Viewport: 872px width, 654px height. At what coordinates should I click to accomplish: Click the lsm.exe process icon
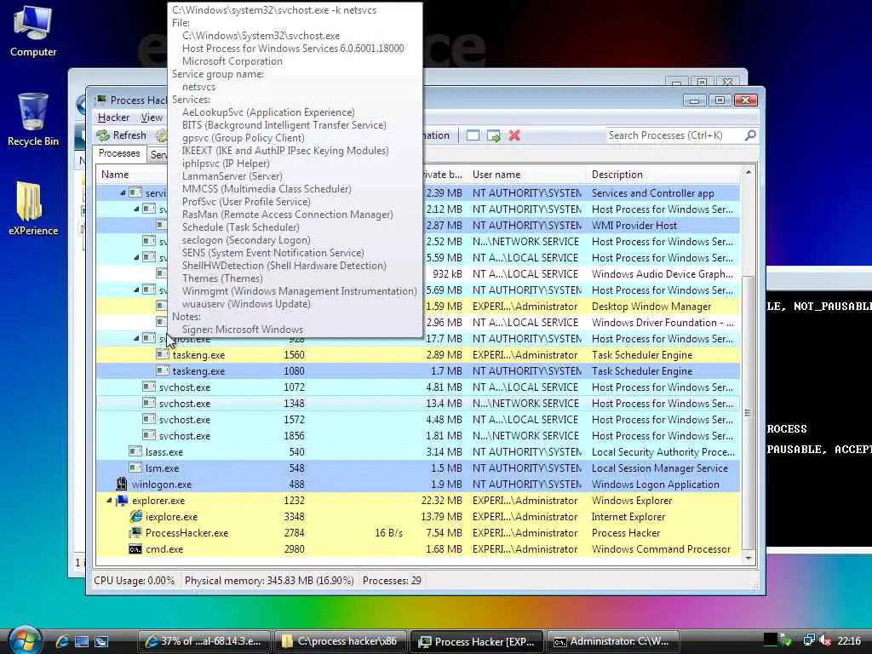[135, 468]
